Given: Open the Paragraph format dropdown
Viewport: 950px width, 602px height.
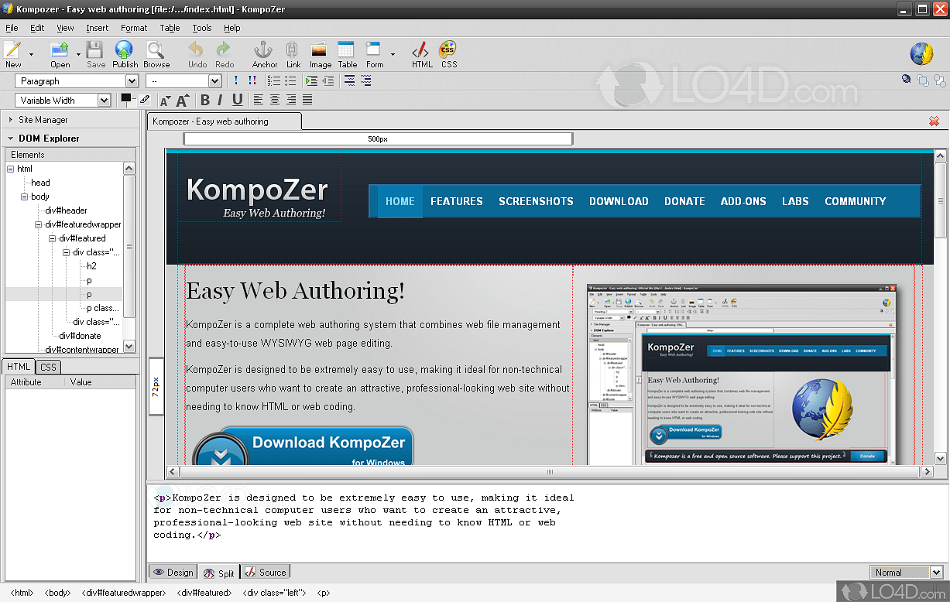Looking at the screenshot, I should point(76,81).
